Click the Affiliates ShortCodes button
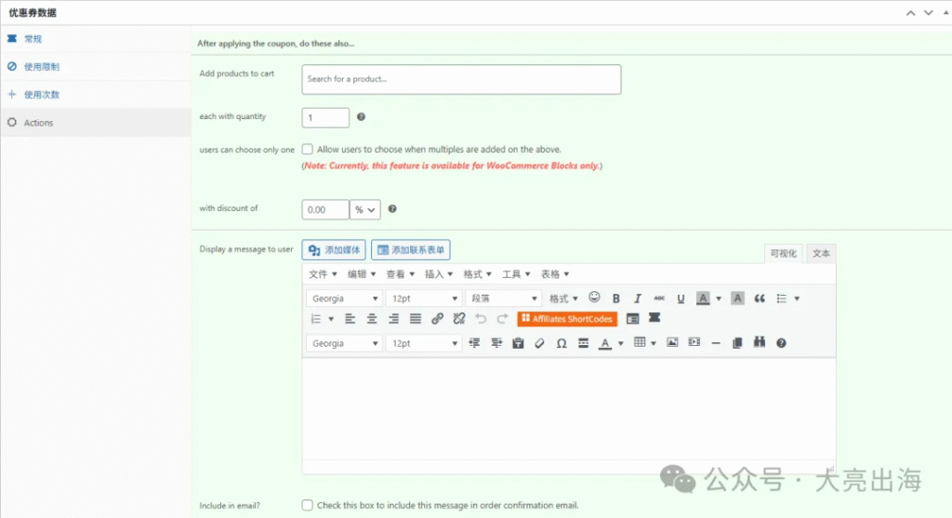 pyautogui.click(x=567, y=319)
